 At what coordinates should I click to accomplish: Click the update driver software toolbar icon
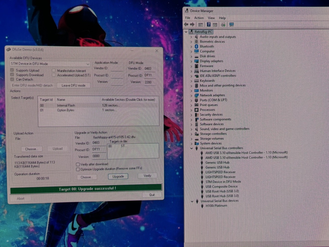tap(223, 25)
